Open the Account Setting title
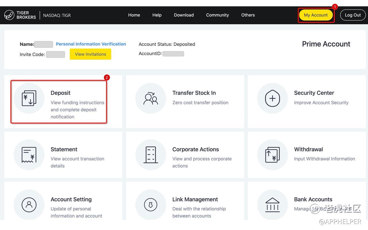368x230 pixels. 71,199
